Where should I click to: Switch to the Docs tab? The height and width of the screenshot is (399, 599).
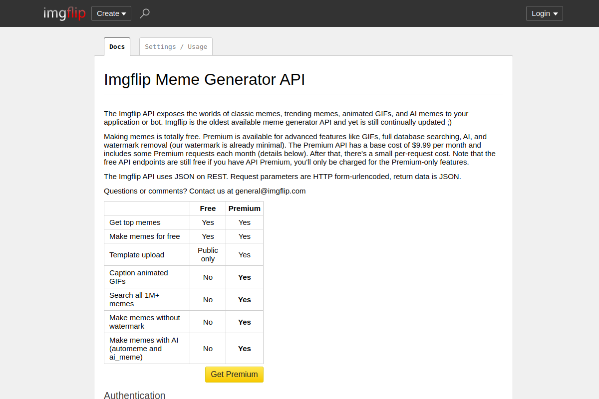tap(117, 46)
